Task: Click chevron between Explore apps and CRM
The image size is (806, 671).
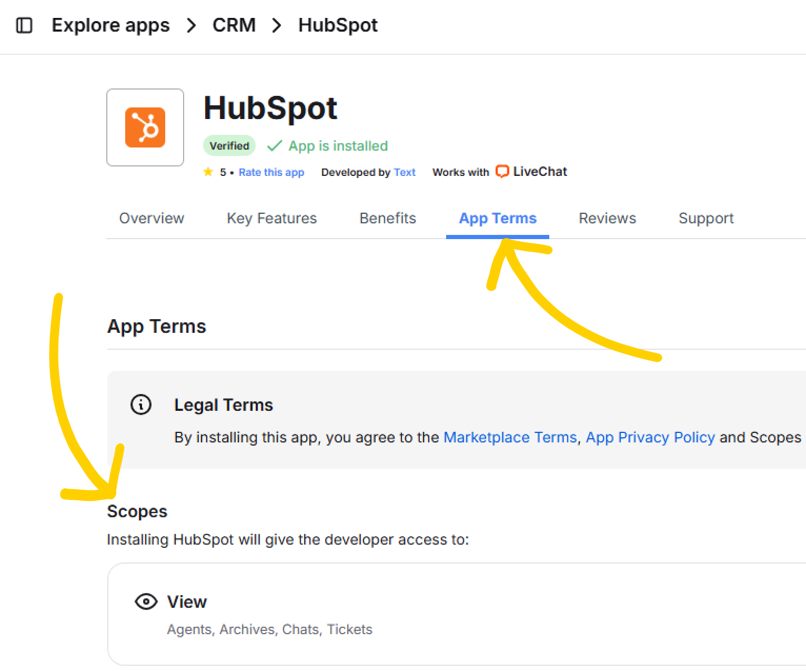Action: (192, 25)
